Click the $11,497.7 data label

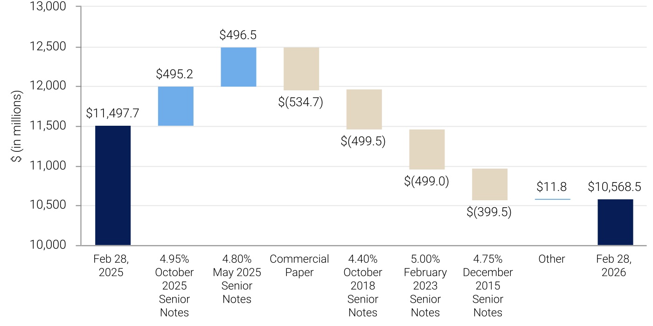(x=112, y=113)
